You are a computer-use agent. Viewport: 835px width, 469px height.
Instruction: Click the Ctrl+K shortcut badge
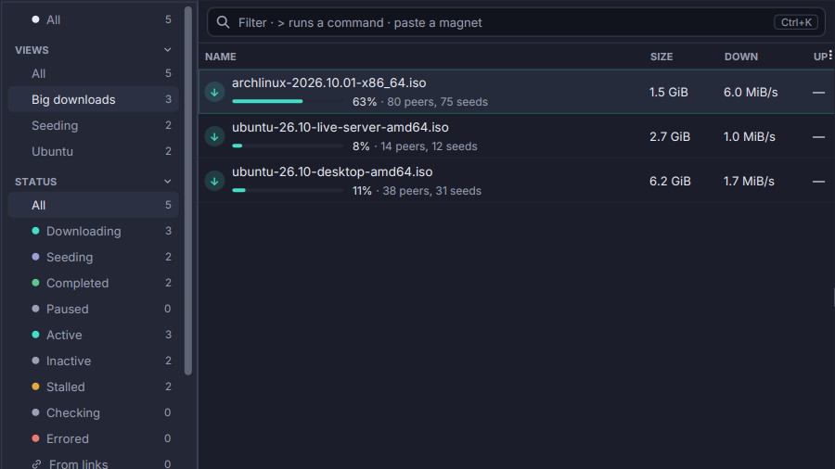796,22
